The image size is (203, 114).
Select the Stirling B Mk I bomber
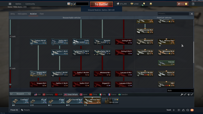[124, 42]
